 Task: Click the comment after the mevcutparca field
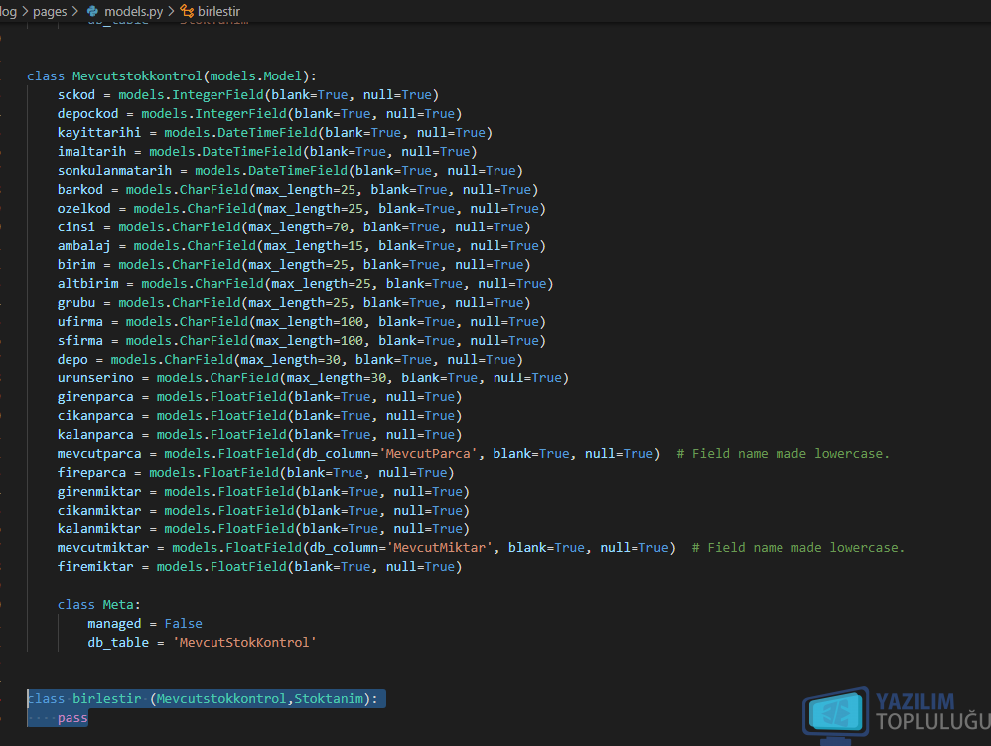point(783,454)
